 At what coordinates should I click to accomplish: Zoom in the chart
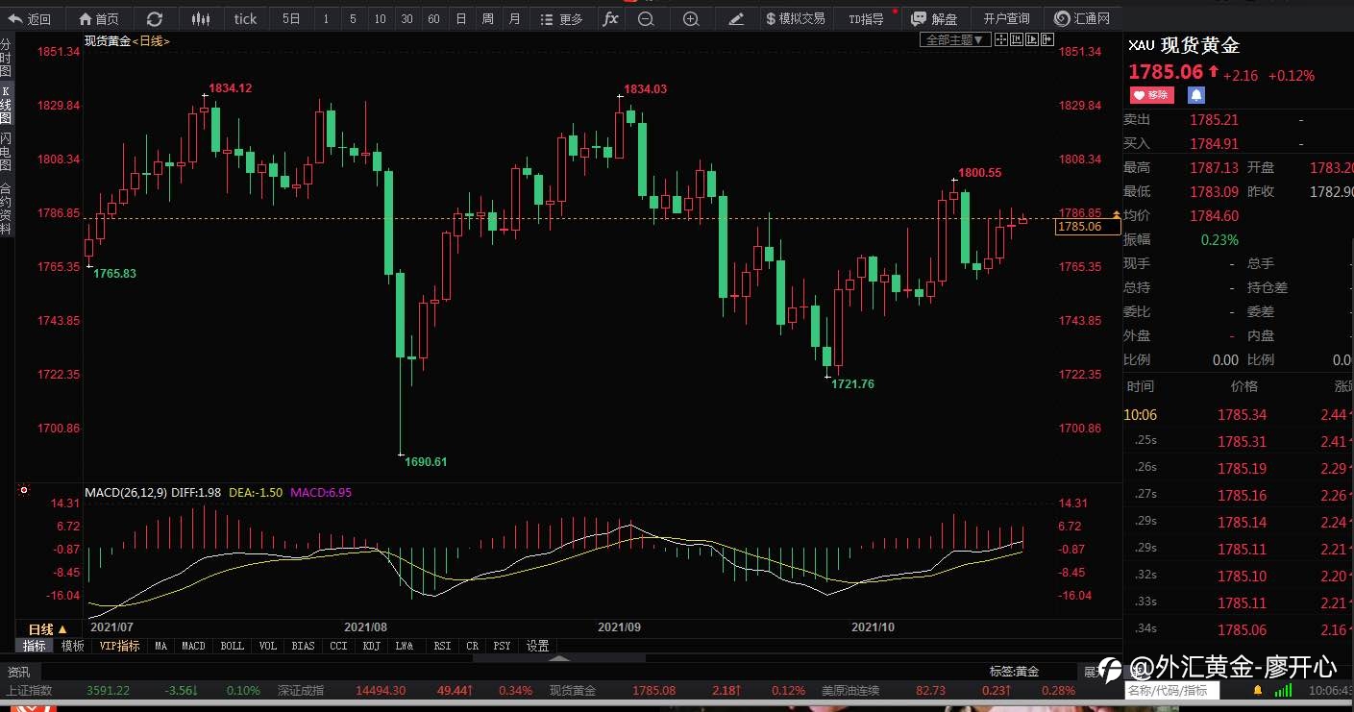point(691,18)
